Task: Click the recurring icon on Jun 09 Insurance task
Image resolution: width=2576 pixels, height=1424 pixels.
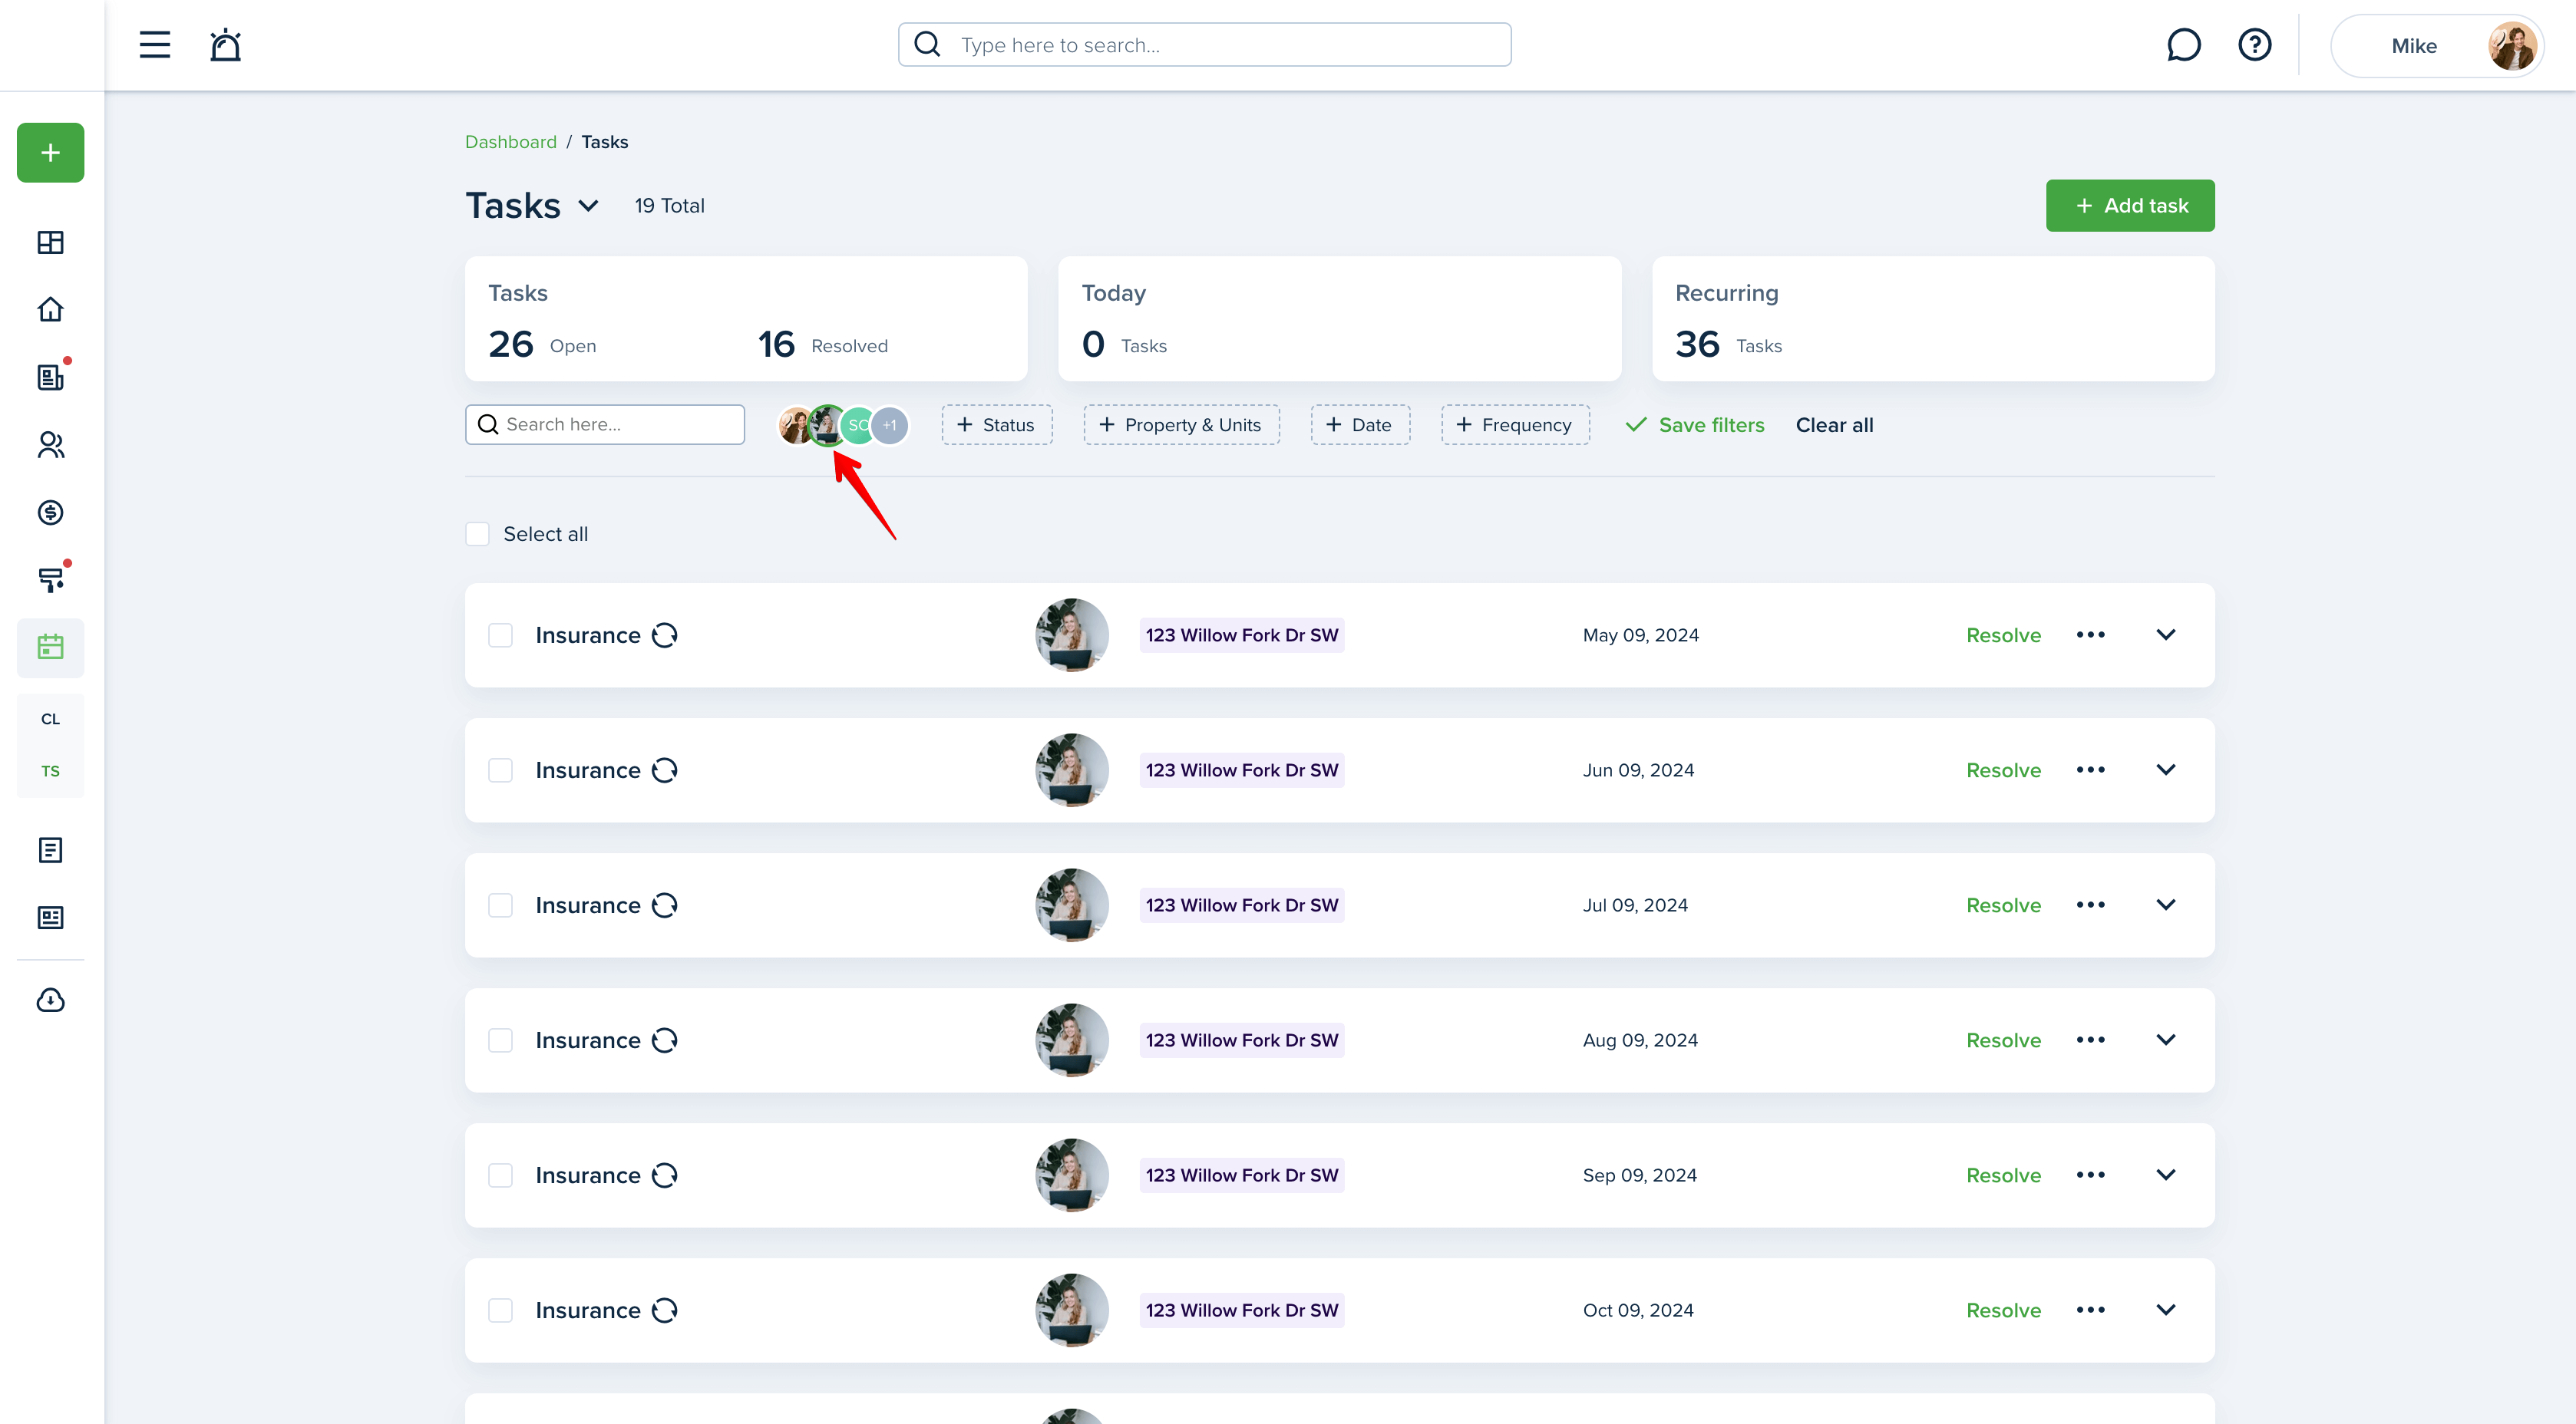Action: pos(665,770)
